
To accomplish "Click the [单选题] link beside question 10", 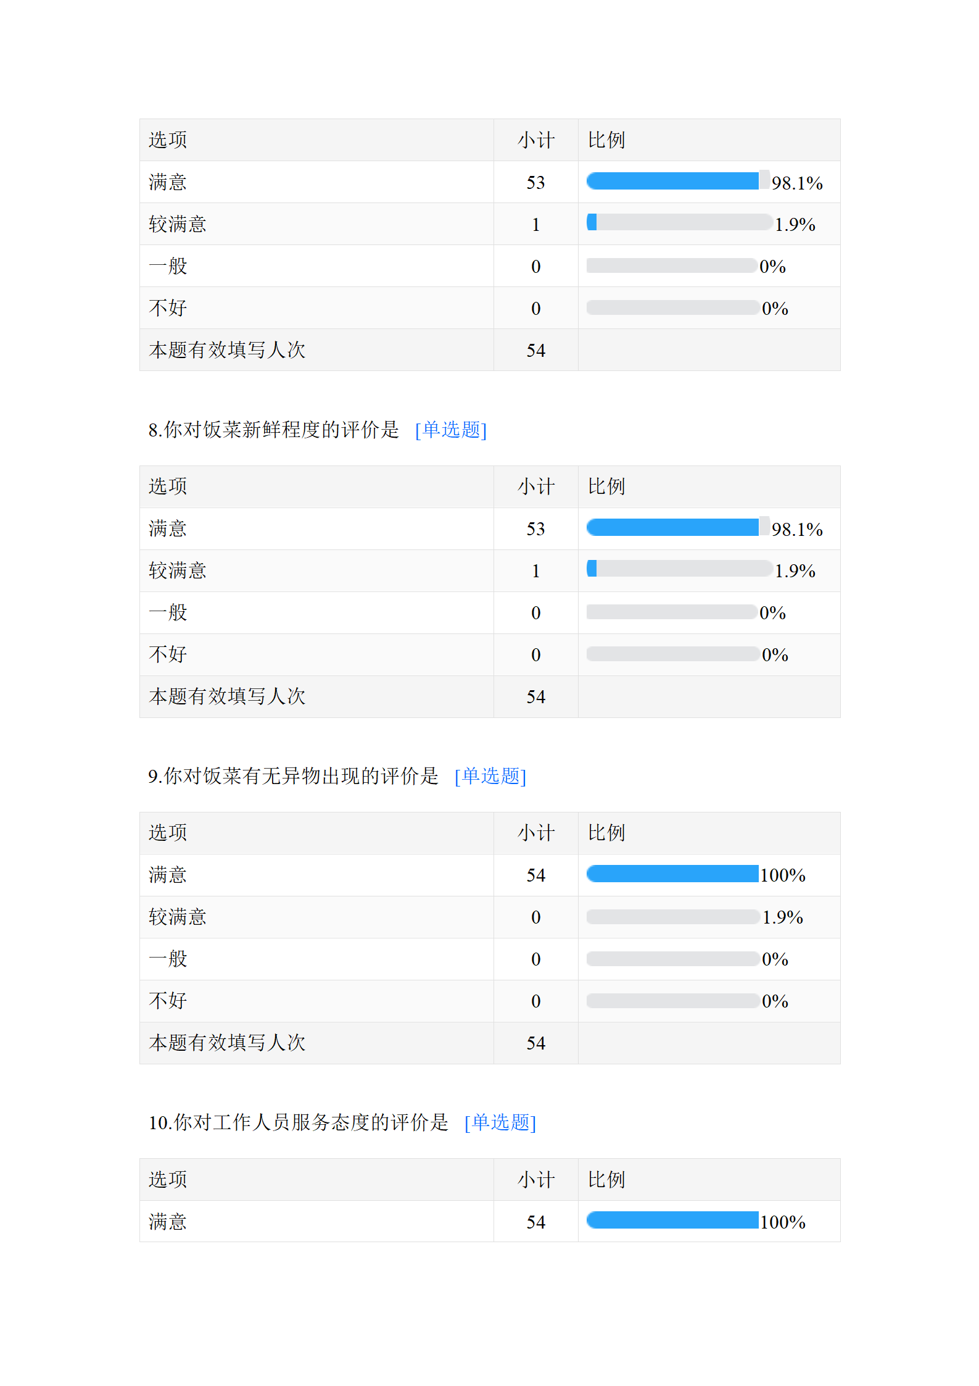I will [x=500, y=1122].
